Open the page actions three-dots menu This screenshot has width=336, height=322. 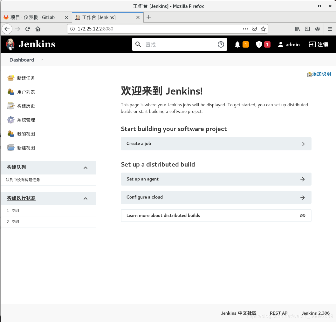click(245, 29)
